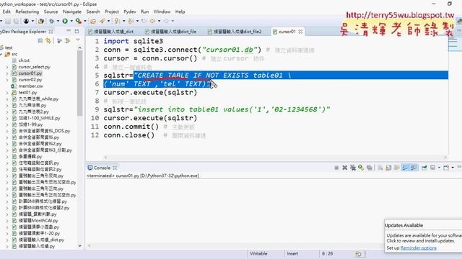Click the editor horizontal scrollbar
The height and width of the screenshot is (259, 462).
tap(276, 158)
